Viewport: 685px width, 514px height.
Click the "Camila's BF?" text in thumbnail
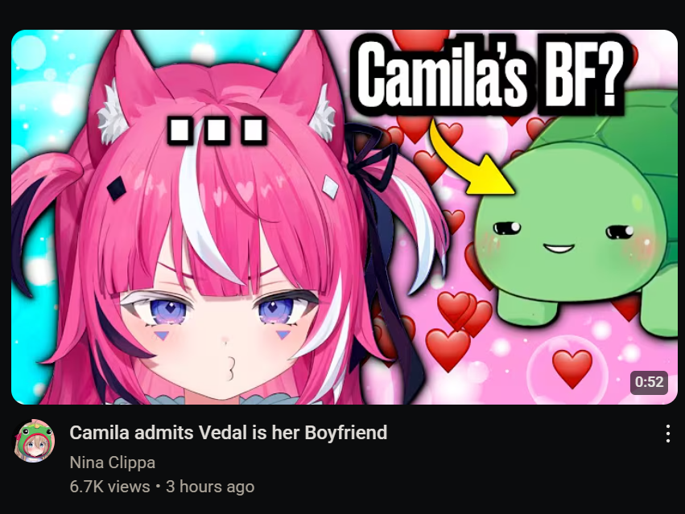[493, 74]
